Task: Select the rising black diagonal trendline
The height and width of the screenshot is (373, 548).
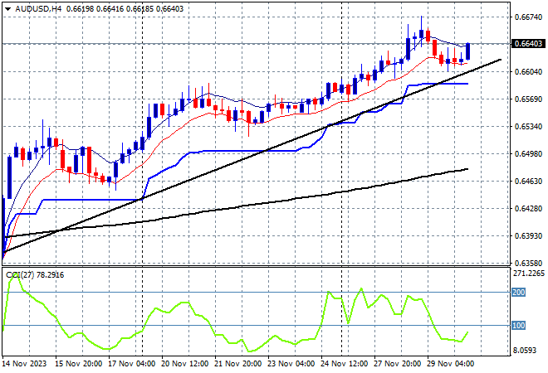Action: point(249,152)
